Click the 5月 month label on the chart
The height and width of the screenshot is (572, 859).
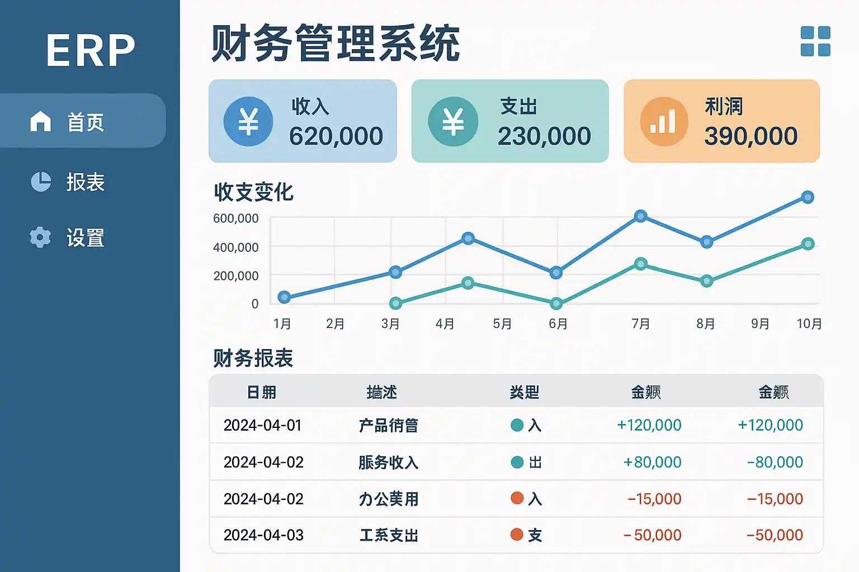pos(502,323)
